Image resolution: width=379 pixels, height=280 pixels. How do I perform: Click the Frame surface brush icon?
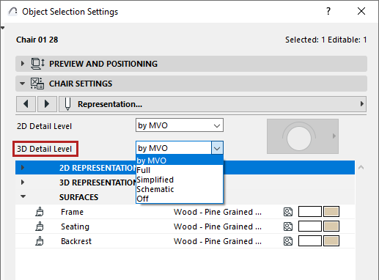click(40, 212)
